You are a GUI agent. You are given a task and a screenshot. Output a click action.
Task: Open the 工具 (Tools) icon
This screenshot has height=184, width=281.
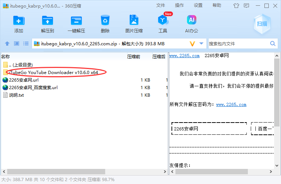[163, 20]
